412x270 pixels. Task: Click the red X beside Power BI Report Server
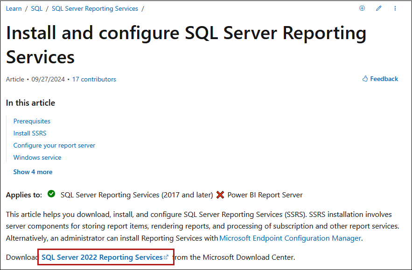coord(220,195)
